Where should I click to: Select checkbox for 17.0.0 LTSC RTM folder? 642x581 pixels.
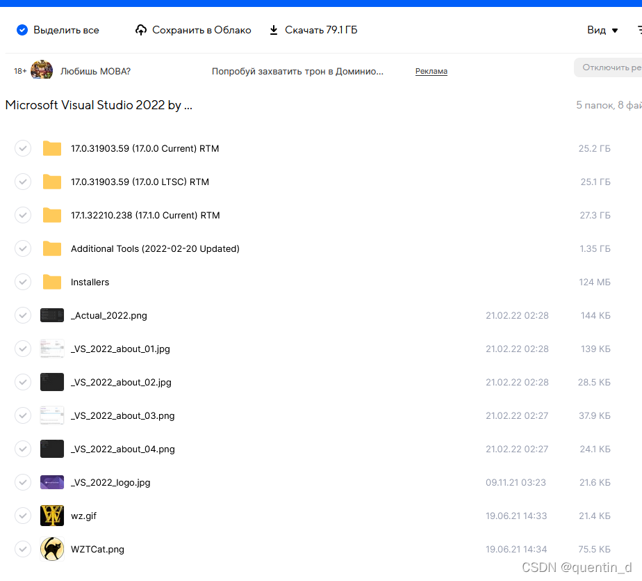[23, 182]
